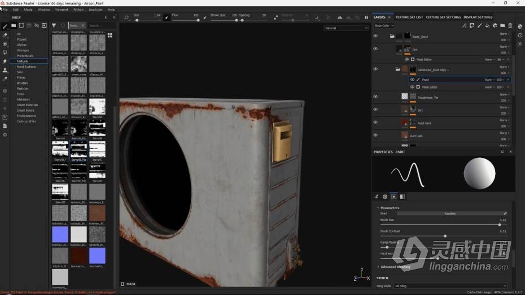The image size is (525, 295).
Task: Toggle shelf grid view size icon
Action: [x=110, y=35]
